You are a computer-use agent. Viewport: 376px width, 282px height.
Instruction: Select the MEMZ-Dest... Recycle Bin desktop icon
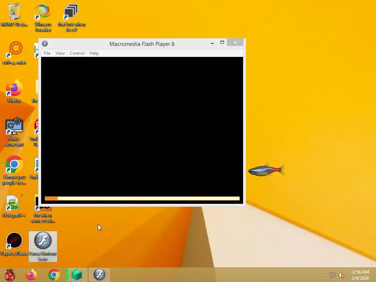14,15
